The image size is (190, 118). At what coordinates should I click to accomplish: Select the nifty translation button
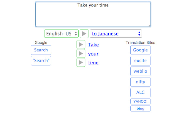click(140, 82)
